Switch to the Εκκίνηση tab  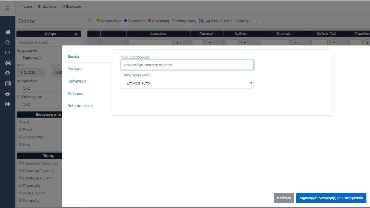click(x=75, y=69)
